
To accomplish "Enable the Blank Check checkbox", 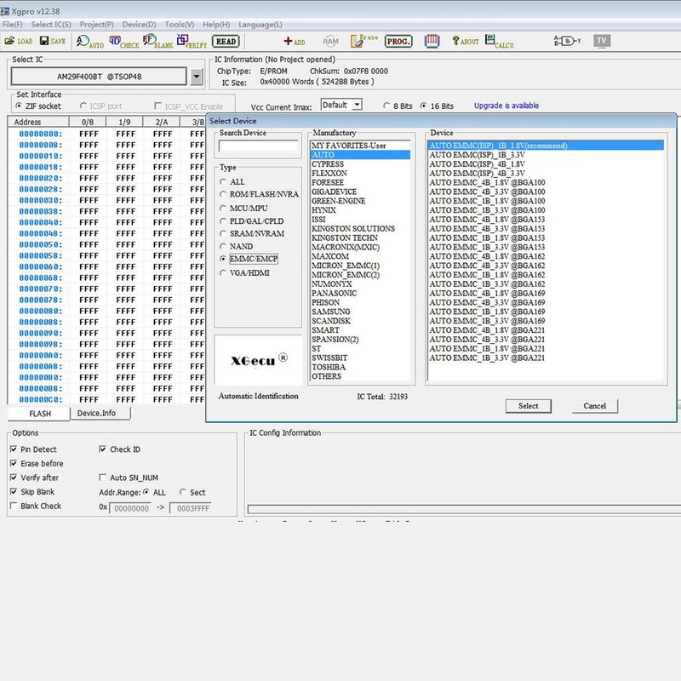I will pyautogui.click(x=14, y=506).
